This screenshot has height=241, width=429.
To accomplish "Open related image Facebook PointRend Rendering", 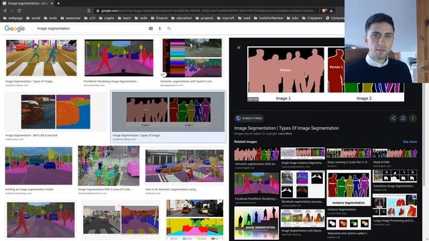I will point(257,183).
